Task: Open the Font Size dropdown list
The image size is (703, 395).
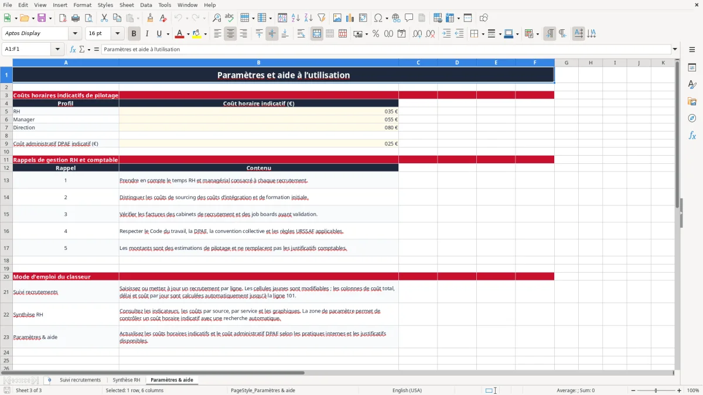Action: click(x=117, y=33)
